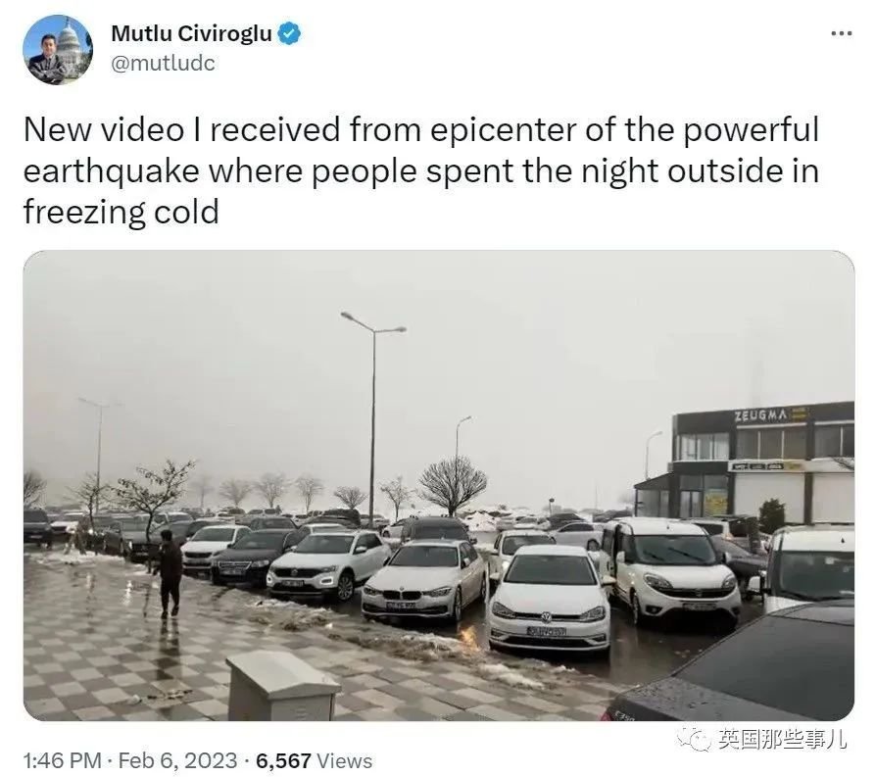Image resolution: width=875 pixels, height=777 pixels.
Task: Click the ZEUGMA sign on the building
Action: click(x=761, y=415)
